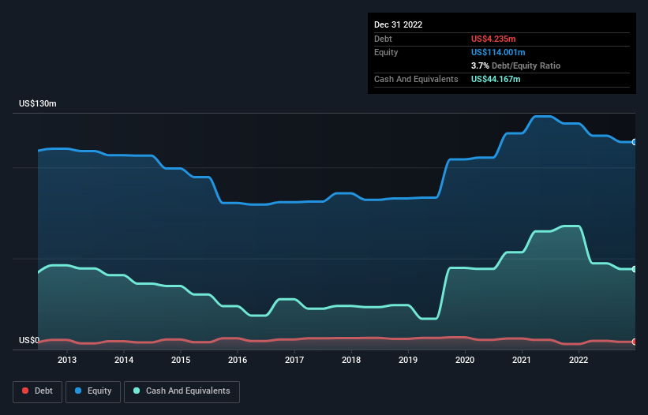This screenshot has height=415, width=648.
Task: Click the Equity row label in tooltip
Action: pos(386,52)
